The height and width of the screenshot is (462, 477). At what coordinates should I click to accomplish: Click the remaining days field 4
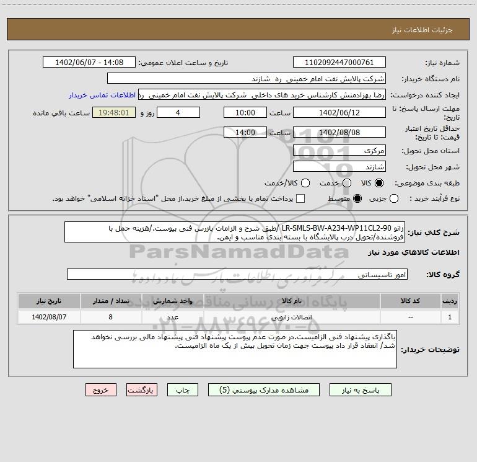coord(178,113)
